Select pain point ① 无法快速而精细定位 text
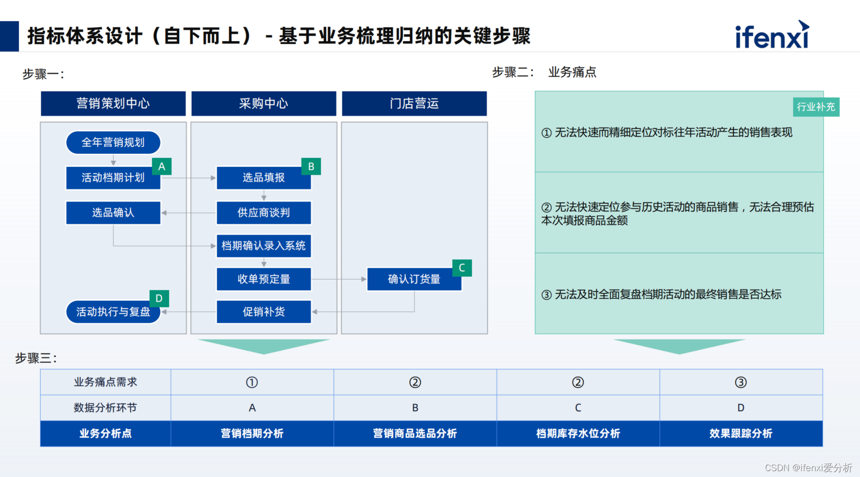The height and width of the screenshot is (477, 860). 667,133
